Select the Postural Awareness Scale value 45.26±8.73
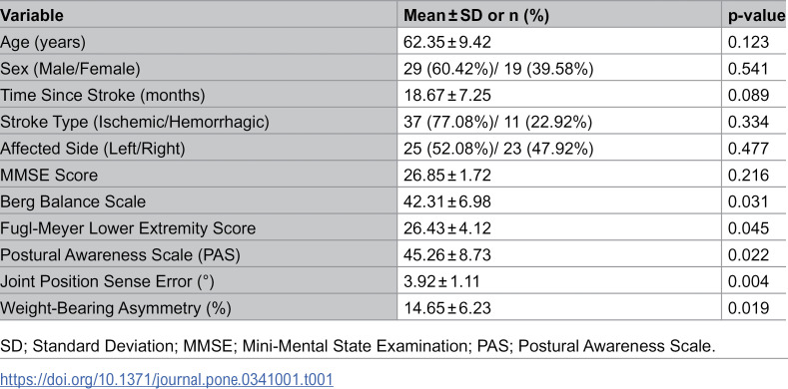The image size is (788, 389). click(x=447, y=255)
